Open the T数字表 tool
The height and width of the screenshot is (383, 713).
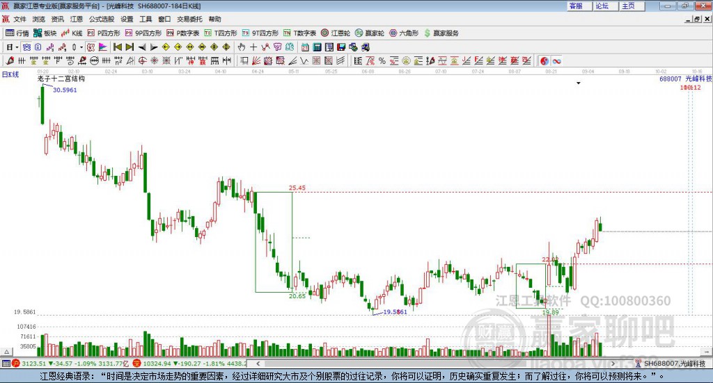click(299, 33)
